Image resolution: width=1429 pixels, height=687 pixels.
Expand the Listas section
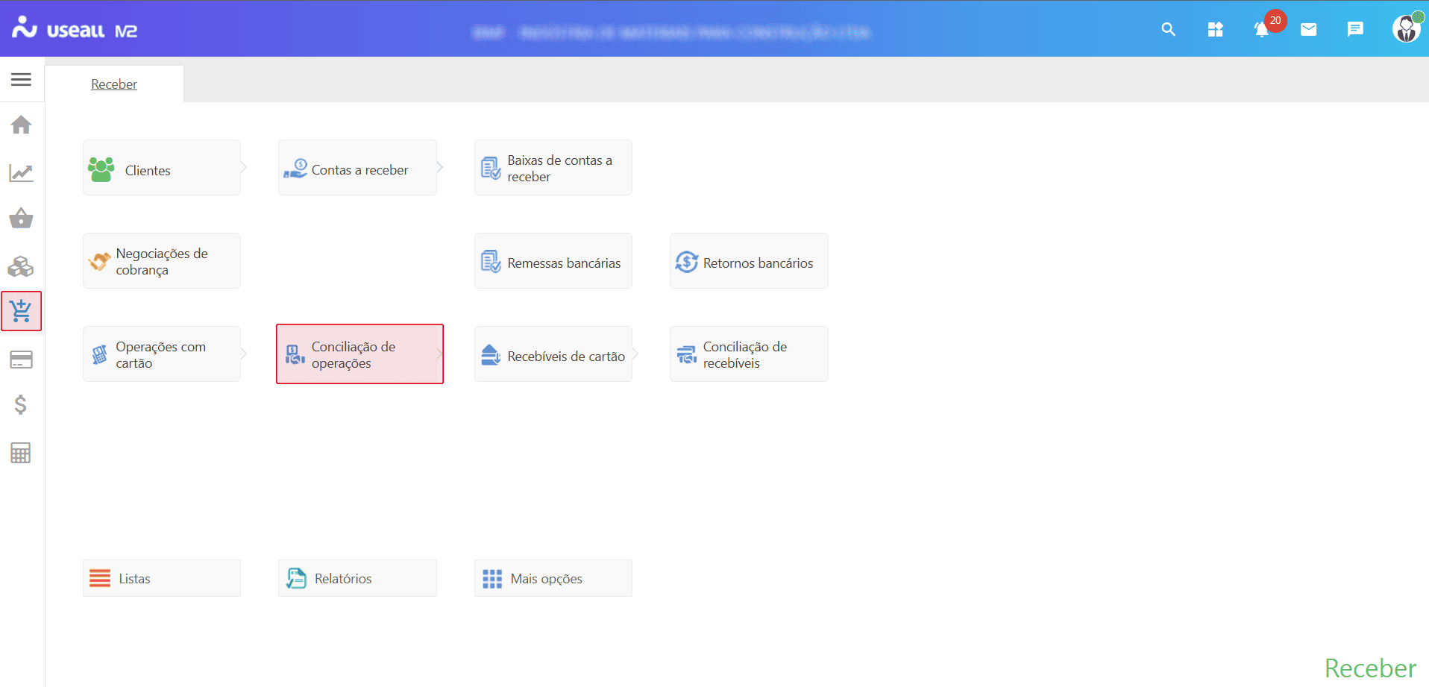click(162, 578)
